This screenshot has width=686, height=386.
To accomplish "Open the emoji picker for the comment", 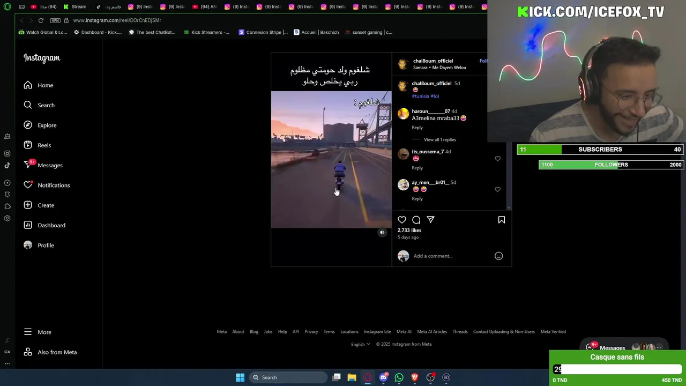I will pos(498,256).
